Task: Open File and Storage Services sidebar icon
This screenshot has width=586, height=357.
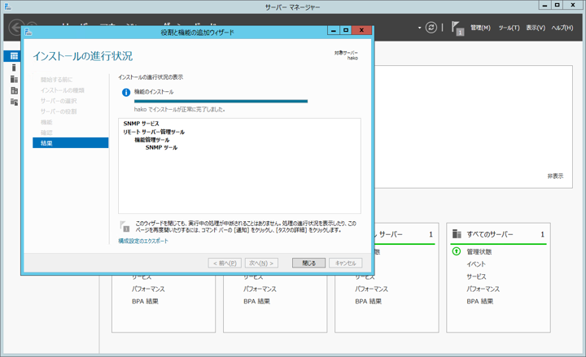Action: tap(14, 90)
